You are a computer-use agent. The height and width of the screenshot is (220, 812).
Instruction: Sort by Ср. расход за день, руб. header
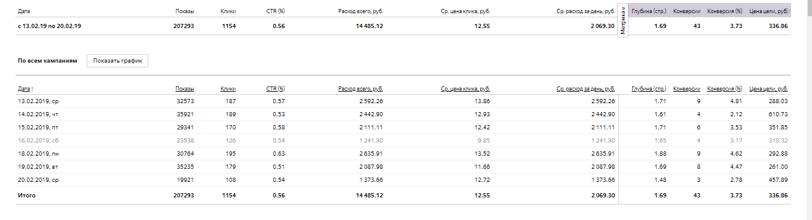(x=585, y=89)
